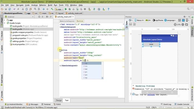Open the Nexus 4 device dropdown
The width and height of the screenshot is (194, 109).
(139, 20)
